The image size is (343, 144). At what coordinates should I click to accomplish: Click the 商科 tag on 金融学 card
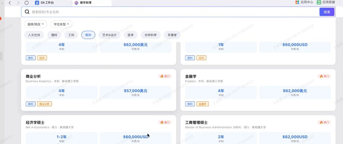tap(190, 104)
